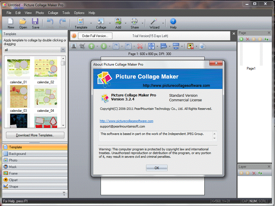Click green swap arrows in Layer panel

point(260,173)
